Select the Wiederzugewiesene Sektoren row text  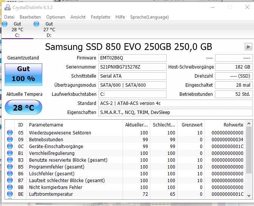click(60, 133)
